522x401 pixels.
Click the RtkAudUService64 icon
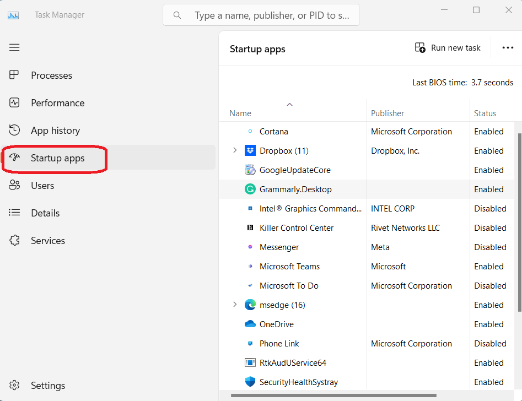click(250, 363)
